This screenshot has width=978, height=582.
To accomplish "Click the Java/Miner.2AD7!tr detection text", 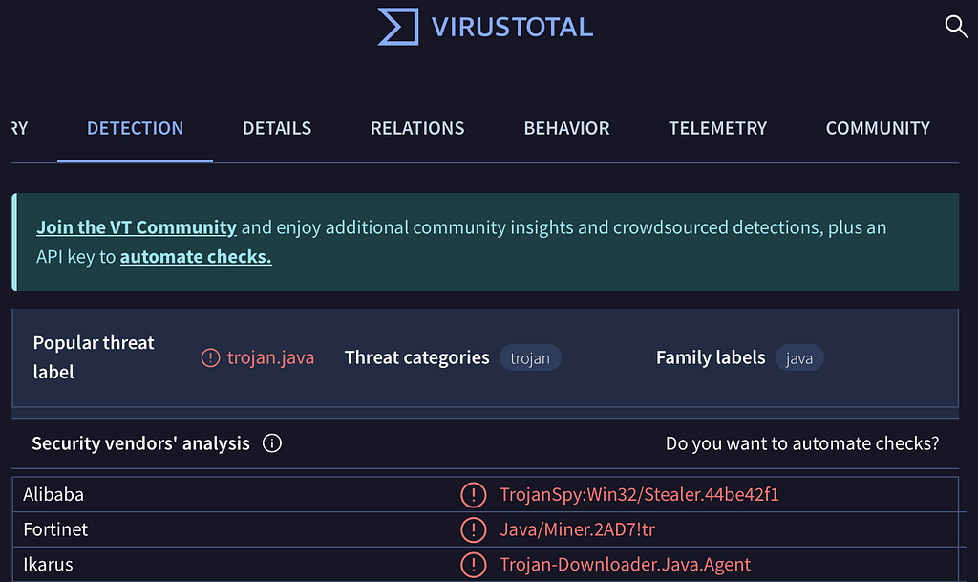I will coord(577,529).
